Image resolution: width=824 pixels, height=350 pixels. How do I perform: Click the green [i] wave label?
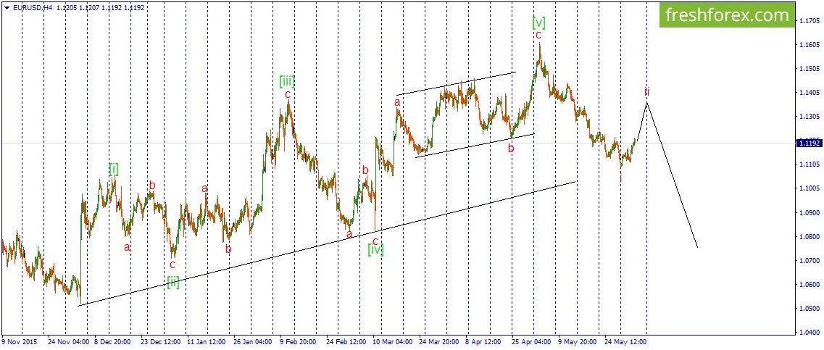(114, 169)
